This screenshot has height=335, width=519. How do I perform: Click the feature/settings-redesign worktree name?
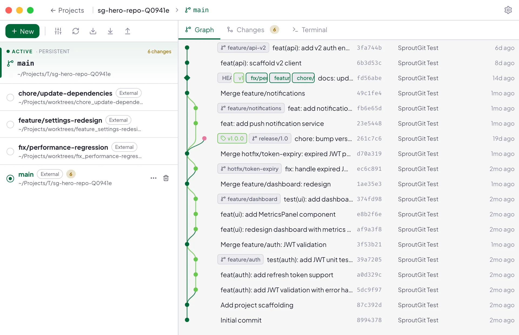[60, 120]
